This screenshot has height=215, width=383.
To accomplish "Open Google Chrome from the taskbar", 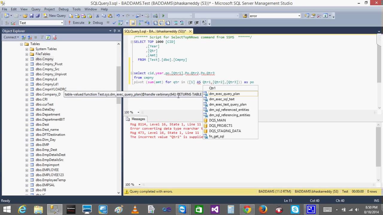I will [247, 209].
